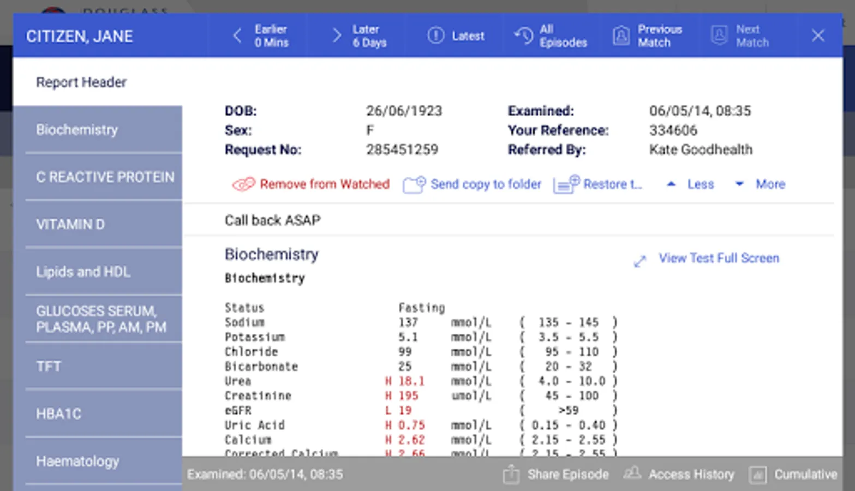855x491 pixels.
Task: Click the Call back ASAP note
Action: (x=273, y=220)
